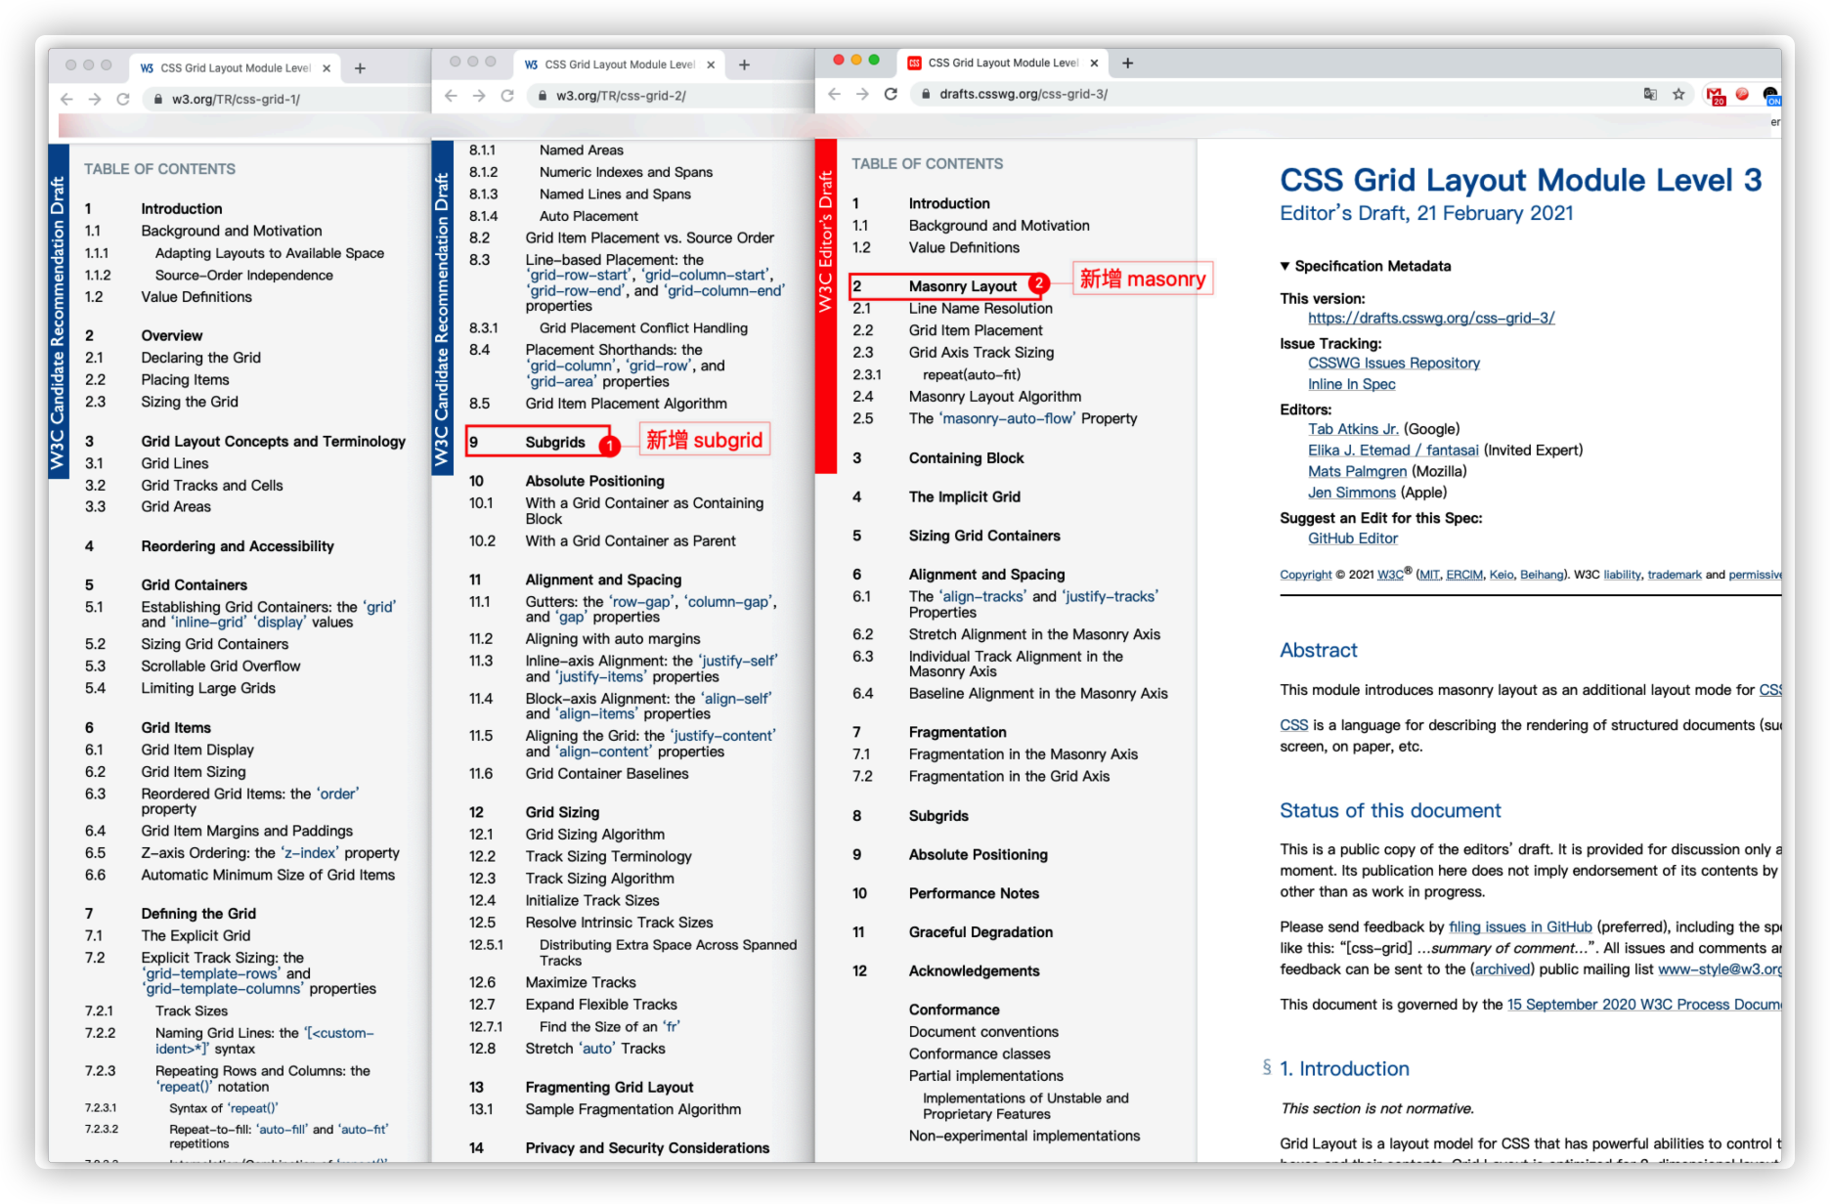Open Fragmenting Grid Layout contents entry

coord(609,1088)
